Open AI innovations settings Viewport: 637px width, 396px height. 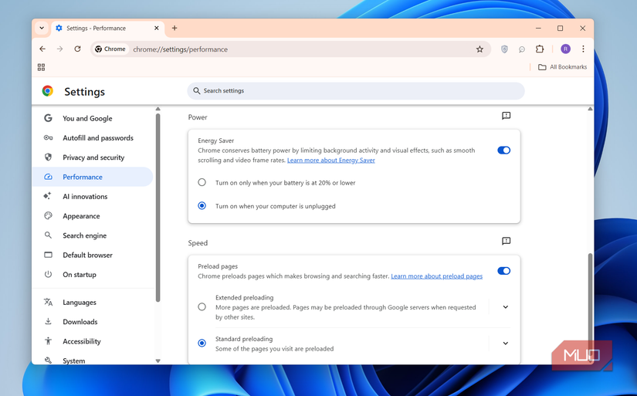[93, 196]
